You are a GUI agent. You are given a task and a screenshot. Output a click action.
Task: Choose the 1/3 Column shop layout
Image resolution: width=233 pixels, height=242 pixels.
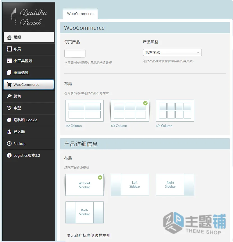[130, 111]
